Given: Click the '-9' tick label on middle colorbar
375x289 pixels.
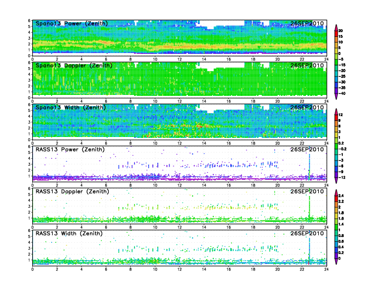Looking at the screenshot, I should pos(341,172).
